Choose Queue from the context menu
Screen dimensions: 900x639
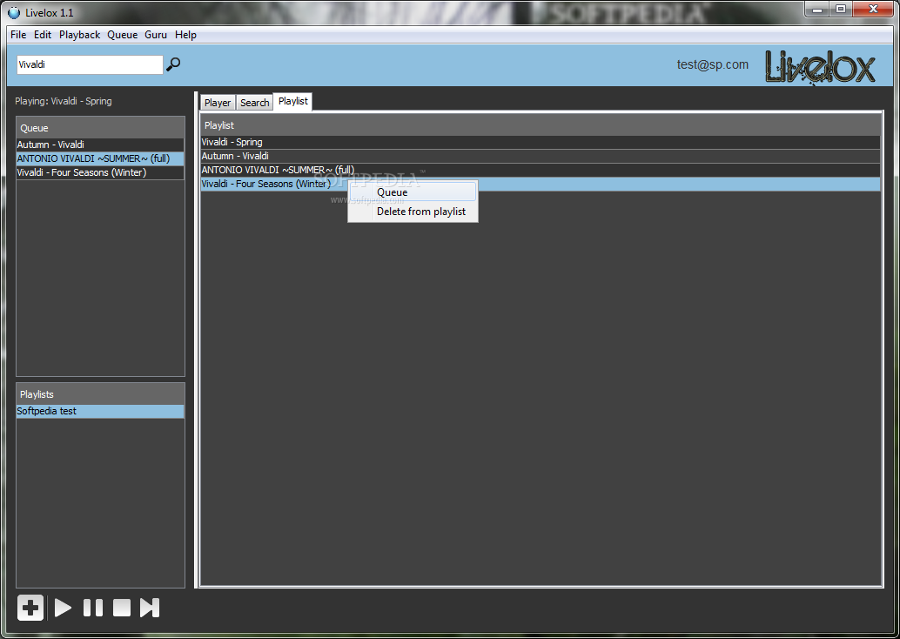[x=413, y=192]
